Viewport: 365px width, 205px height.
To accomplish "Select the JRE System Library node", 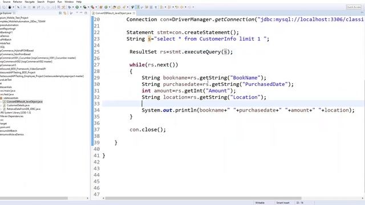I will pos(15,113).
